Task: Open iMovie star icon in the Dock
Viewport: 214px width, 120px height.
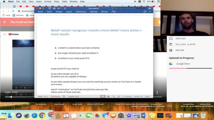Action: pos(129,115)
